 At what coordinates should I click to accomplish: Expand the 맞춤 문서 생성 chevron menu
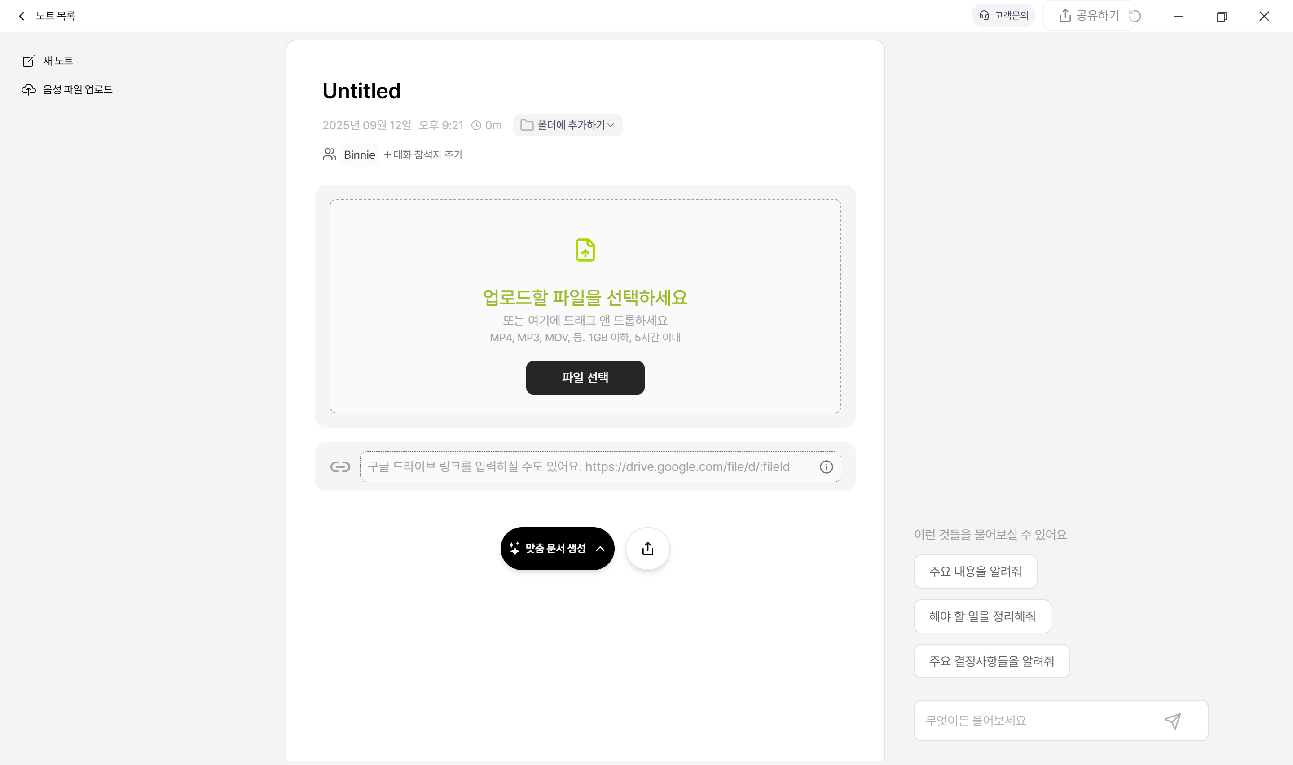[x=600, y=549]
